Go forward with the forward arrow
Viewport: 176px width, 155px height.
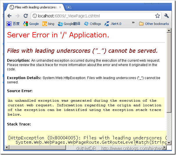pyautogui.click(x=18, y=16)
